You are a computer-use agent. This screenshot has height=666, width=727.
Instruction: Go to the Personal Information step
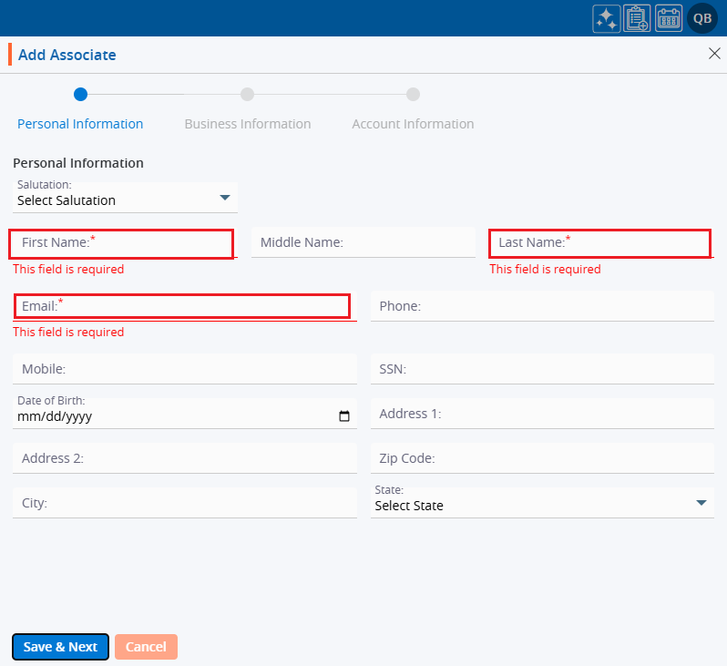(80, 123)
